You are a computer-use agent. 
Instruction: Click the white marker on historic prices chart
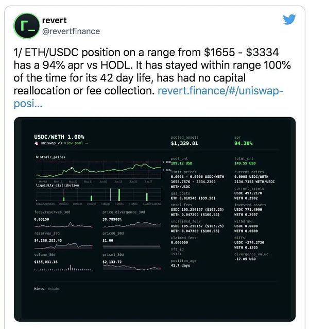coord(72,168)
